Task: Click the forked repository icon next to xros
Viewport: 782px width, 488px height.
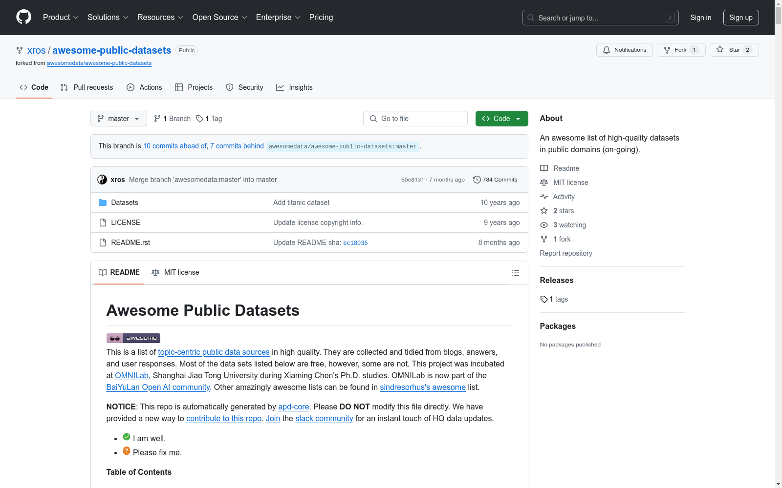Action: click(20, 50)
